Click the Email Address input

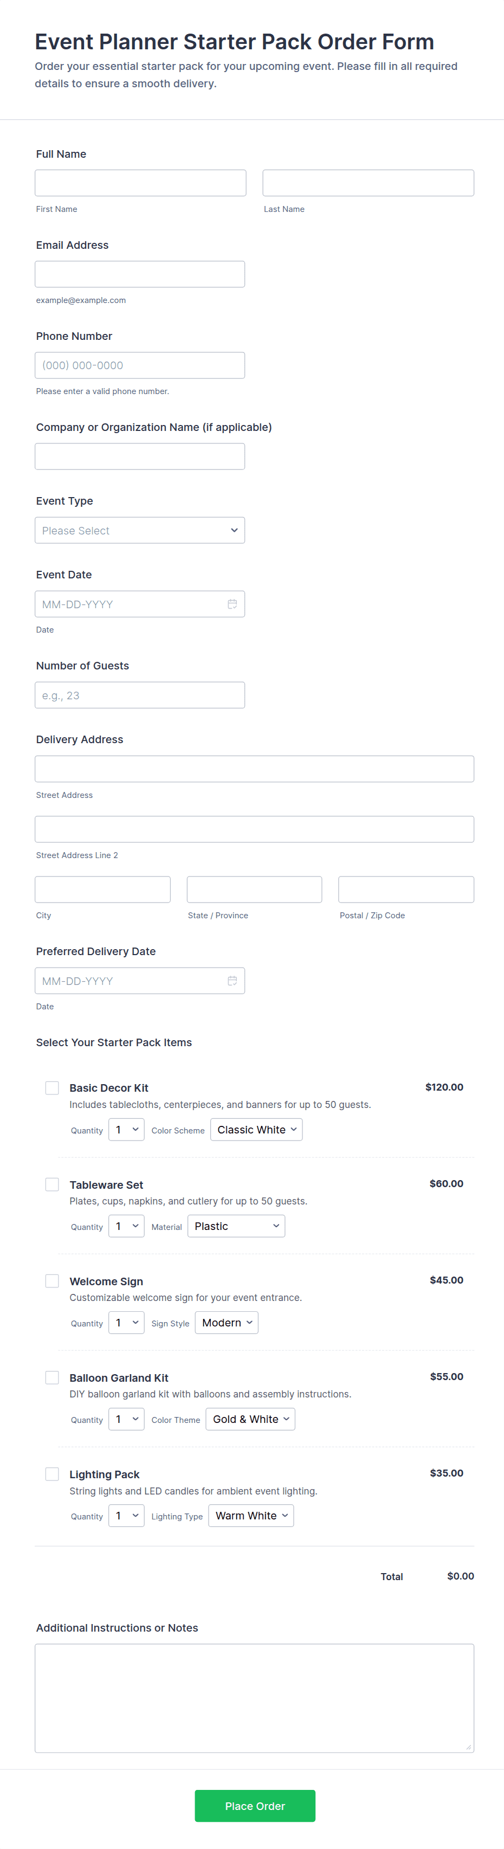pos(140,274)
